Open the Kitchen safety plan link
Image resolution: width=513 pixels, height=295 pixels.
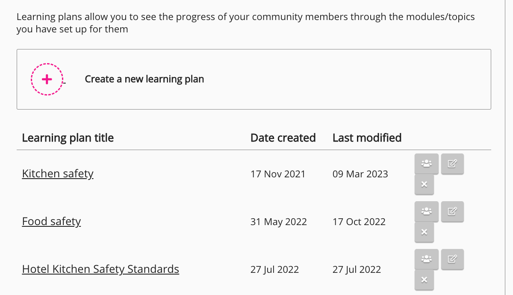[x=58, y=174]
